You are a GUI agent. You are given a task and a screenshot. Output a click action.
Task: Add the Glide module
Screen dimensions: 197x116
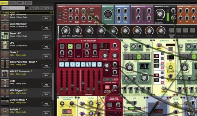[46, 85]
